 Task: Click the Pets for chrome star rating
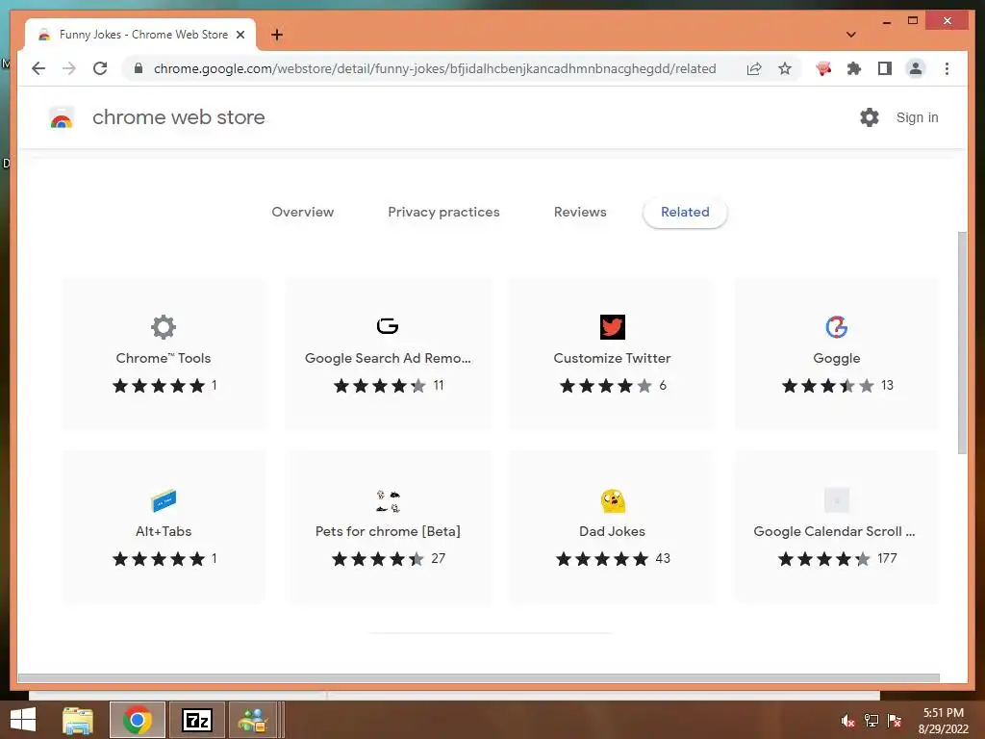tap(377, 559)
